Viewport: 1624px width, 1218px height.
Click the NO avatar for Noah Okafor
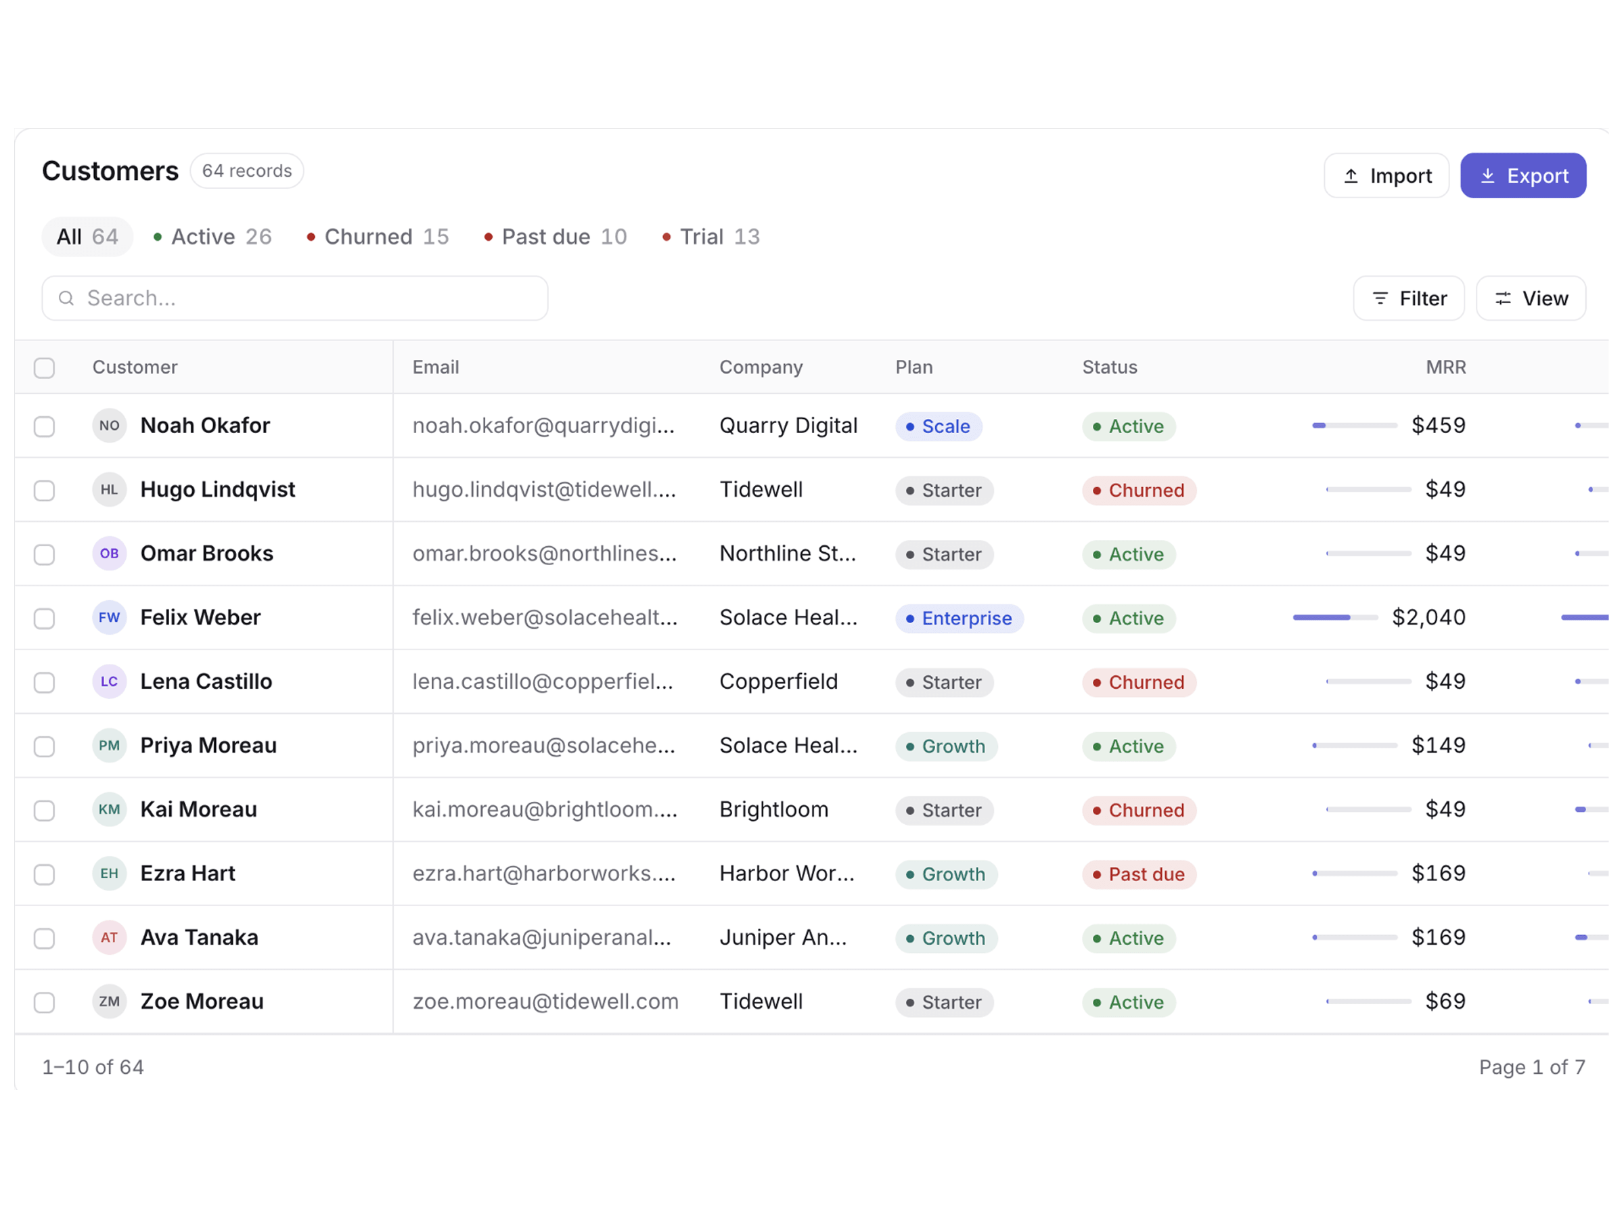[110, 425]
